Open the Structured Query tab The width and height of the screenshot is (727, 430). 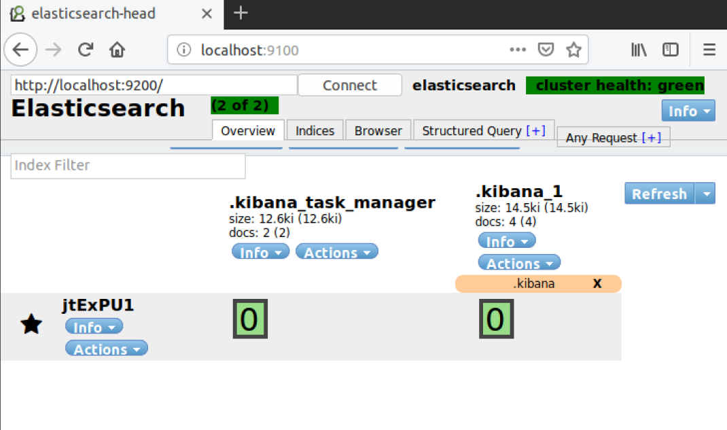coord(484,130)
